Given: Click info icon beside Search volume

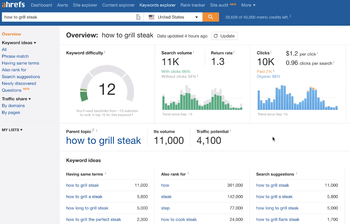Looking at the screenshot, I should click(194, 52).
